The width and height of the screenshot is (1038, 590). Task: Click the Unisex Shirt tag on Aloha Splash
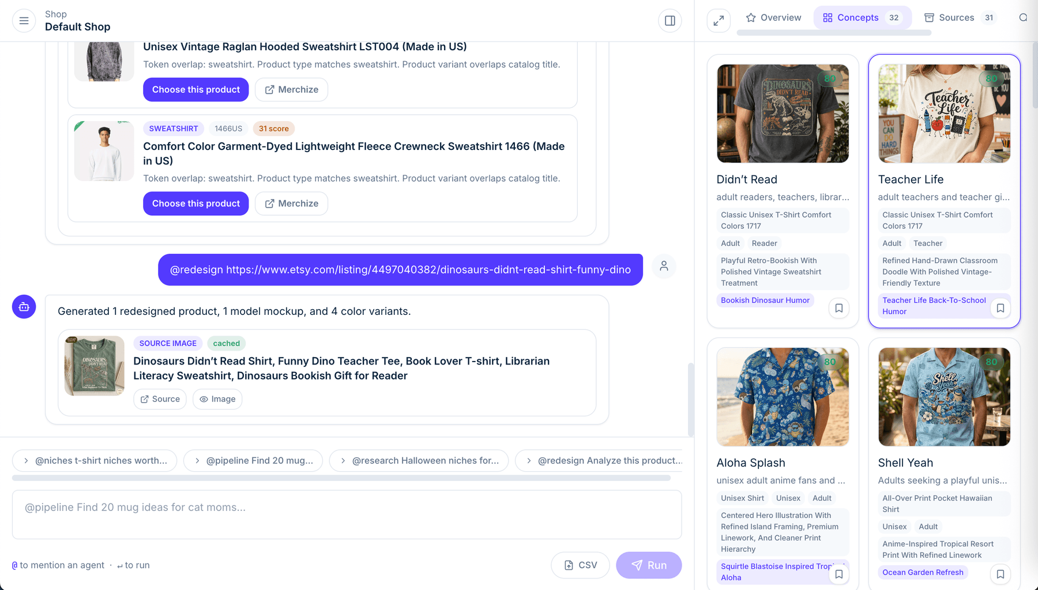[742, 498]
